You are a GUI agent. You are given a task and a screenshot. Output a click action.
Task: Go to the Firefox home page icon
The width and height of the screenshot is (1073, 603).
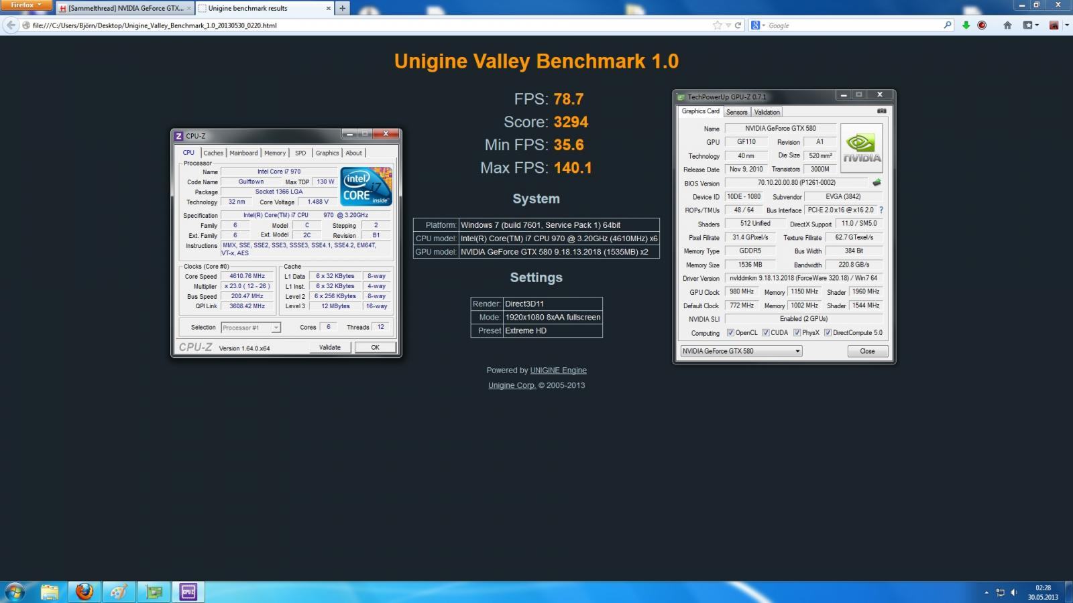pyautogui.click(x=1007, y=25)
